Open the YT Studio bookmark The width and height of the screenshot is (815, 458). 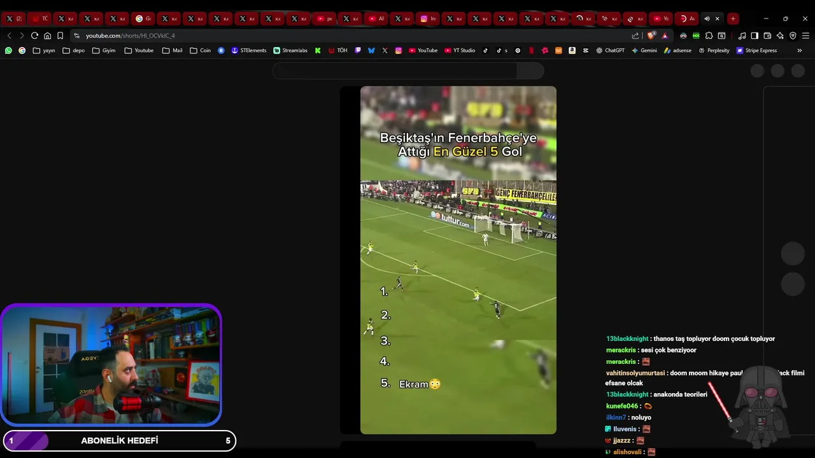460,50
